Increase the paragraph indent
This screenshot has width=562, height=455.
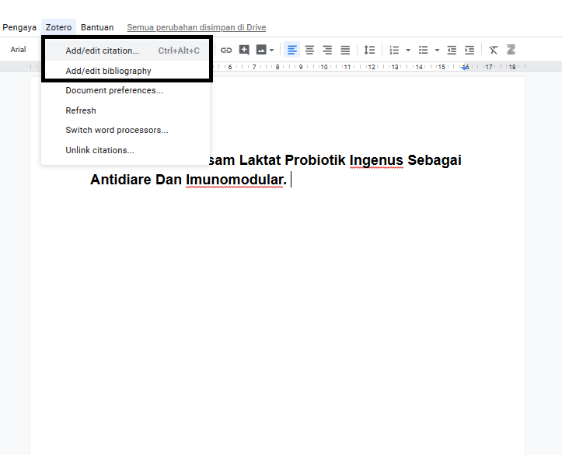click(x=469, y=50)
